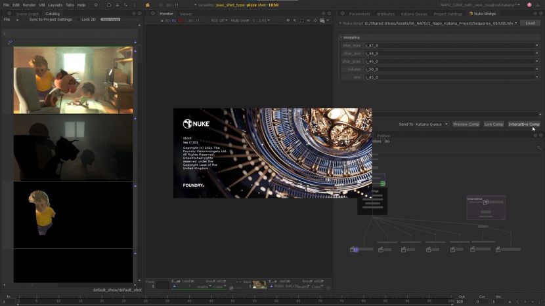Switch to the Katana Queue tab
Viewport: 545px width, 306px height.
tap(415, 13)
